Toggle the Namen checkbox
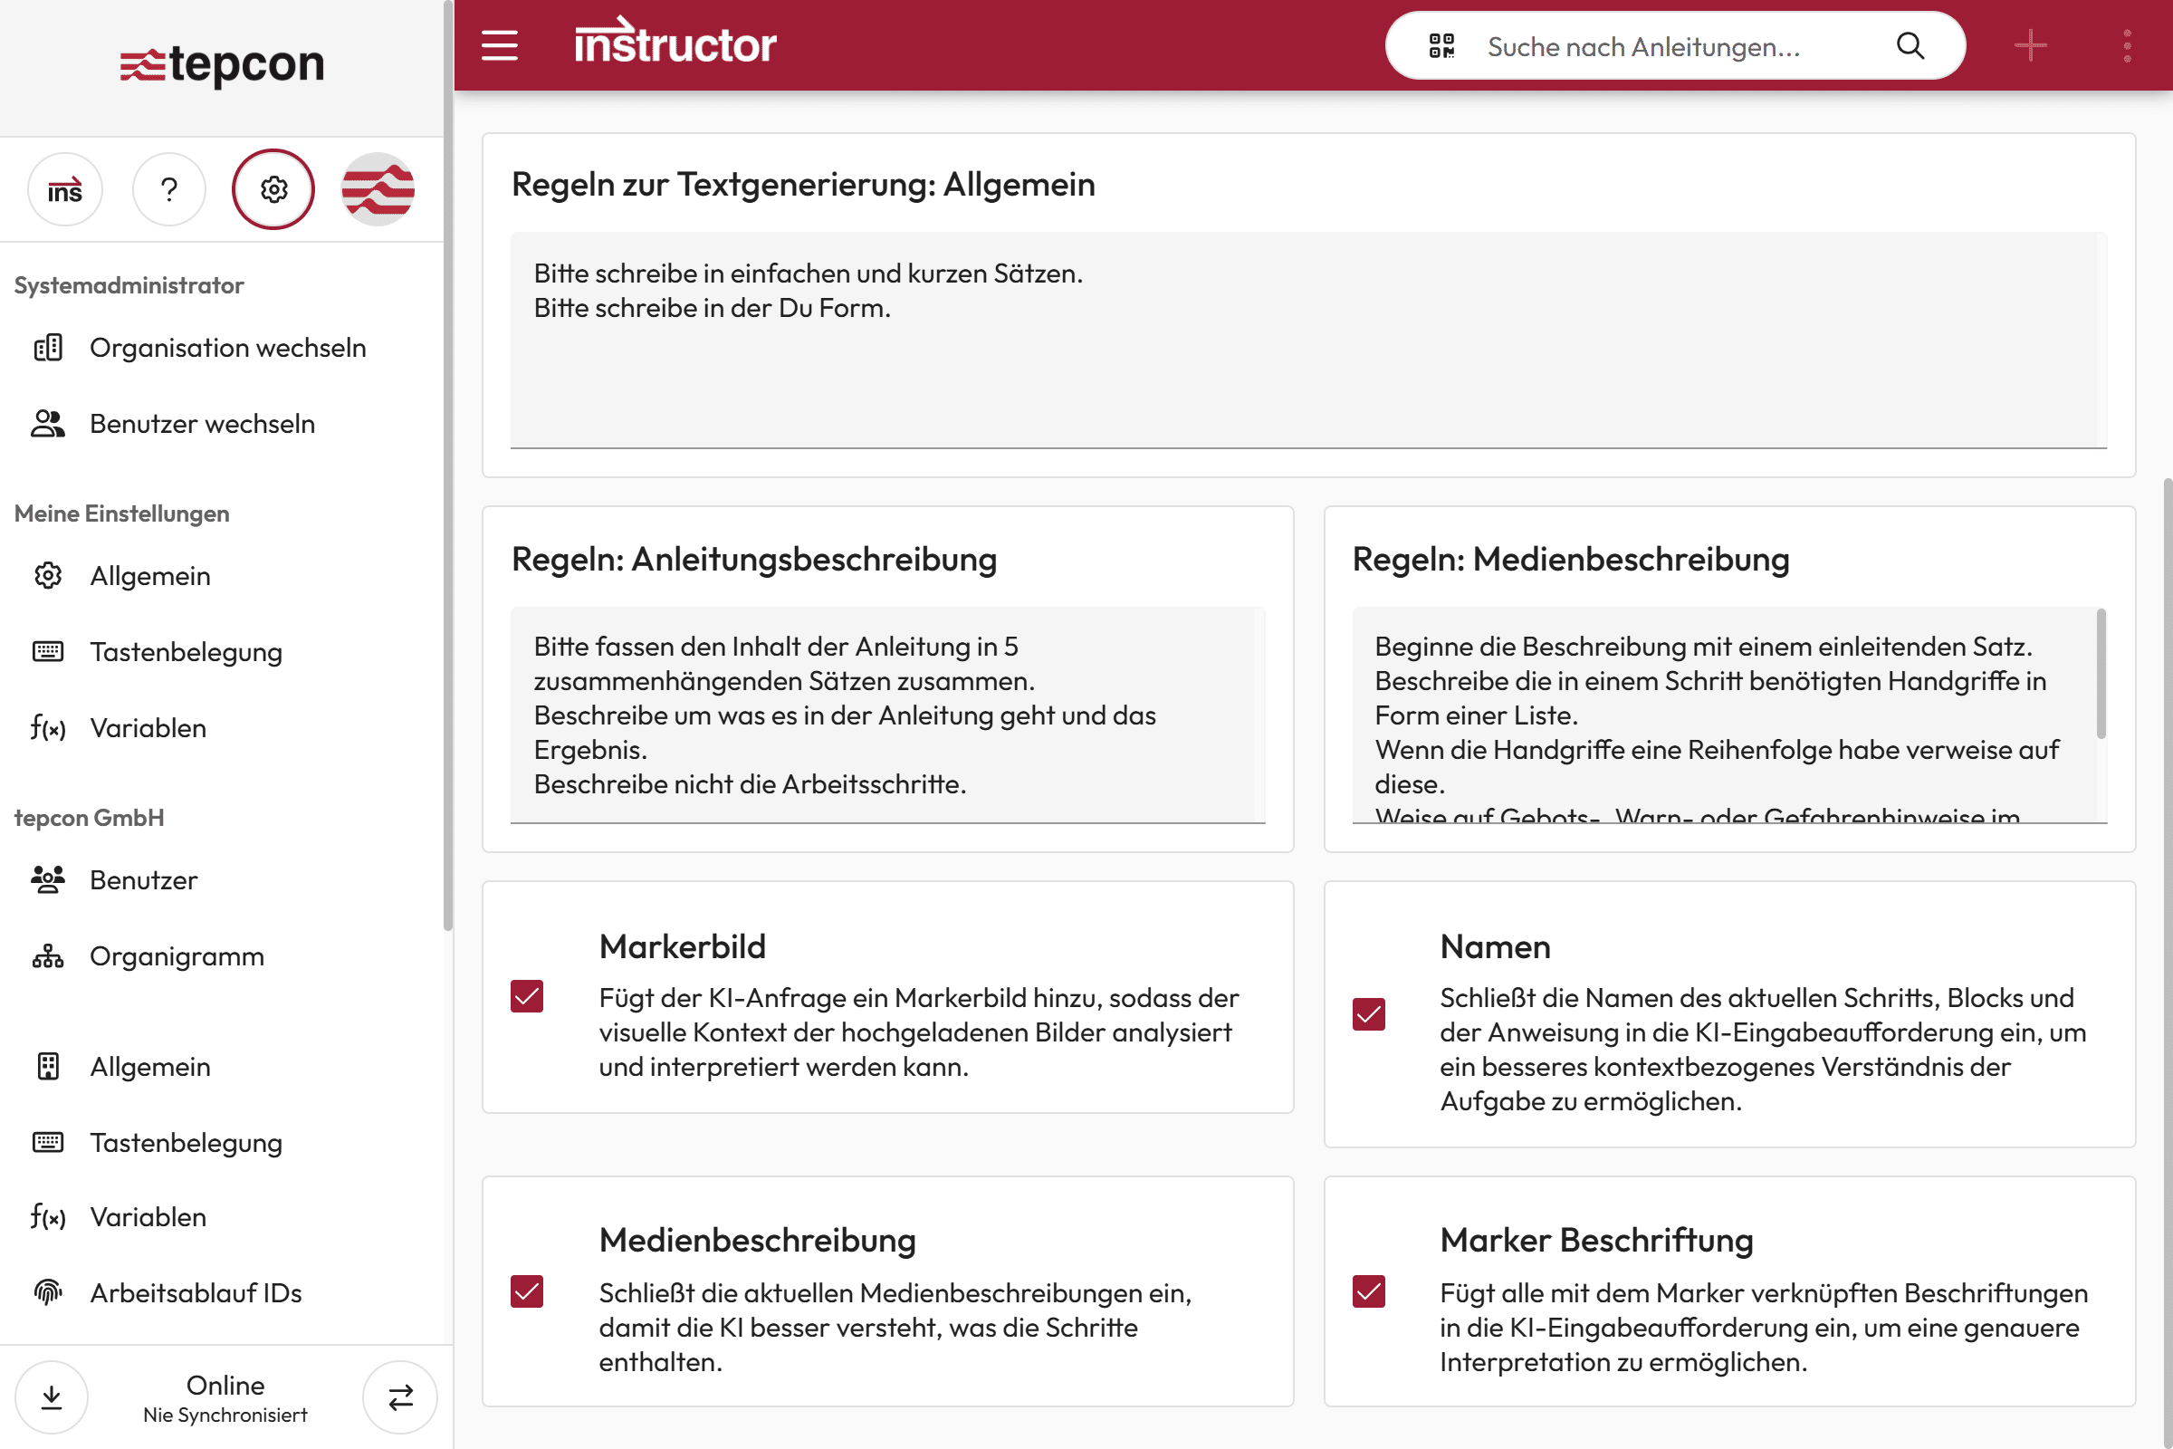 (x=1368, y=1013)
